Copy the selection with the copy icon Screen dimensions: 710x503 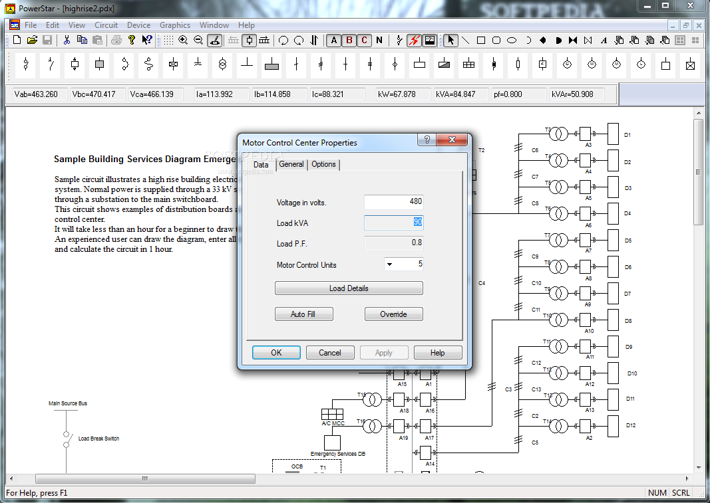pos(82,41)
